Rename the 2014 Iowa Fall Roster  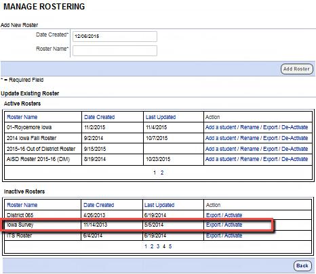[250, 138]
